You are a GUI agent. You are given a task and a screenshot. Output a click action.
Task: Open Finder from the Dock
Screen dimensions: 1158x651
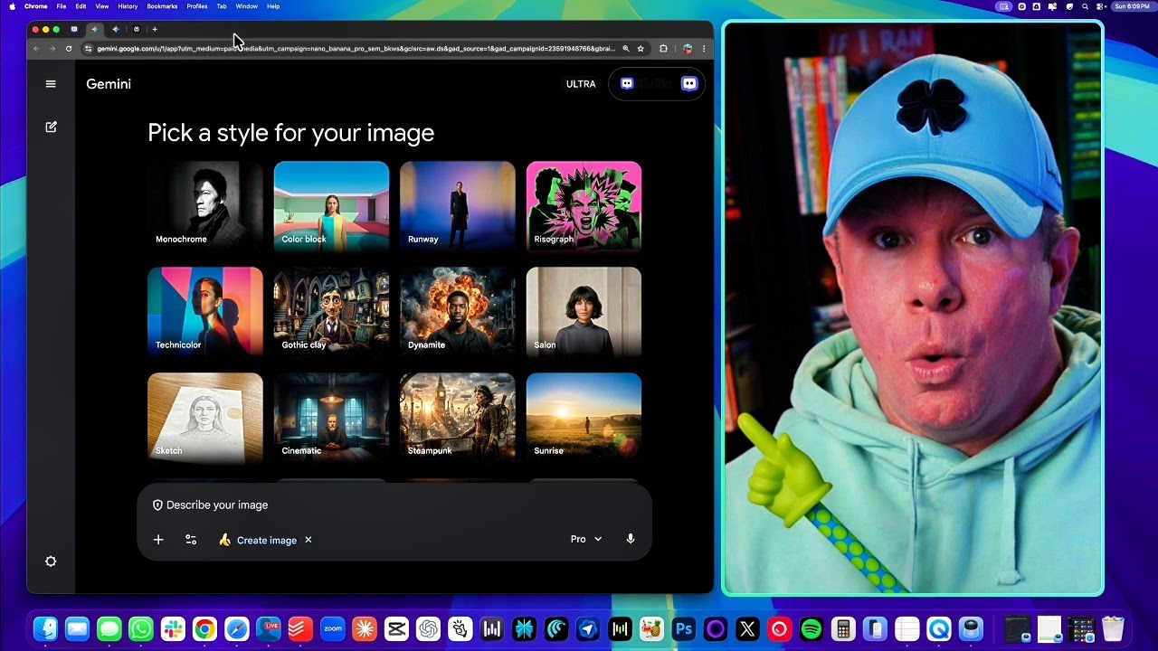(x=45, y=628)
